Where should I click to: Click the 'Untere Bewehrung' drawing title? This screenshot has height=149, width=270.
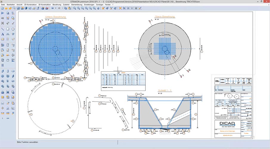click(55, 17)
